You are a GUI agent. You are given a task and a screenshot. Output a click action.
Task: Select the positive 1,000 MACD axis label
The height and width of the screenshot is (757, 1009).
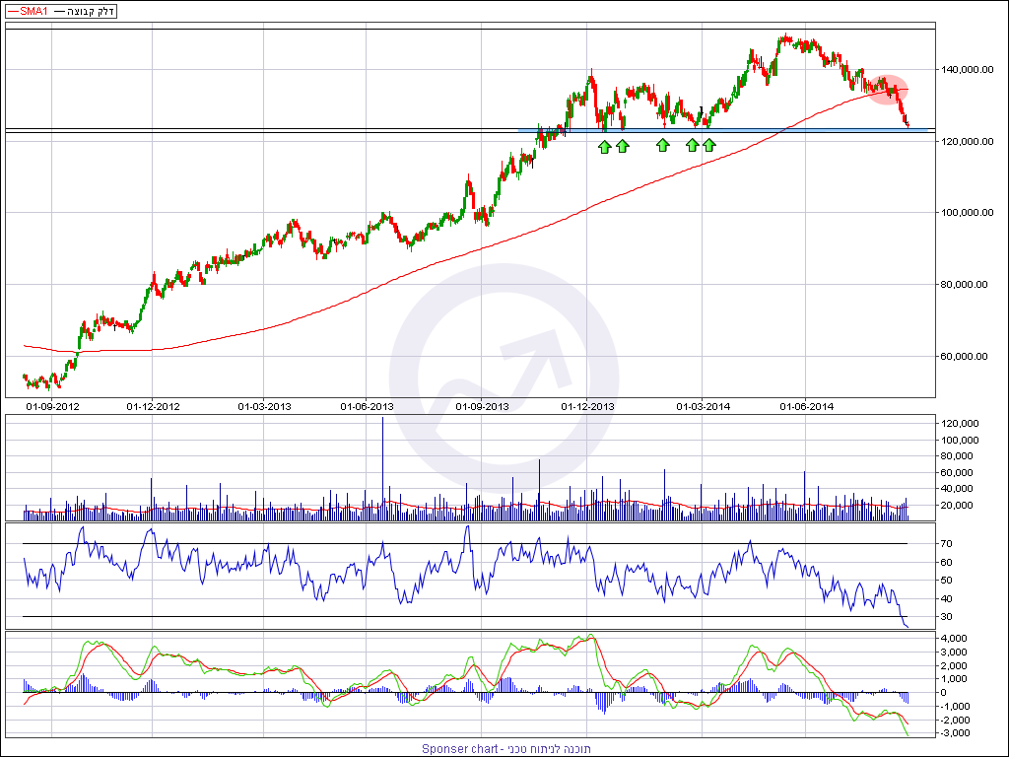953,678
